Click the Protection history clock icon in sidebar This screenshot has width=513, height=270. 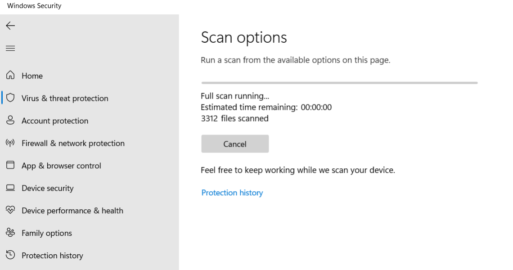point(10,255)
